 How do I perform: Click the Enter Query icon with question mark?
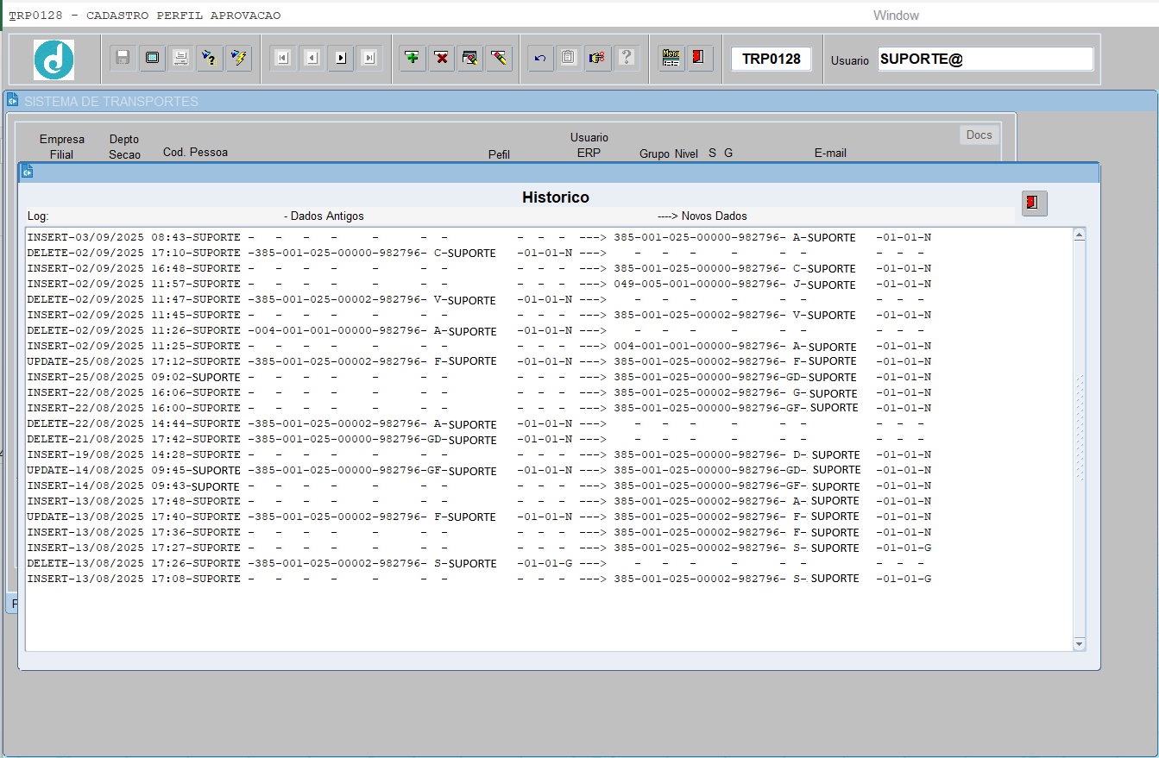coord(209,58)
